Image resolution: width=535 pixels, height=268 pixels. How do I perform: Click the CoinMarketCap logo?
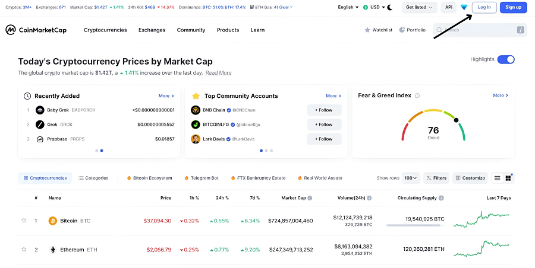click(x=36, y=30)
